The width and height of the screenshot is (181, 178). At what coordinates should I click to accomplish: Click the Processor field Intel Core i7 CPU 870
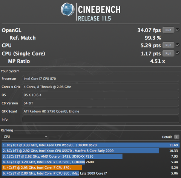pyautogui.click(x=101, y=79)
